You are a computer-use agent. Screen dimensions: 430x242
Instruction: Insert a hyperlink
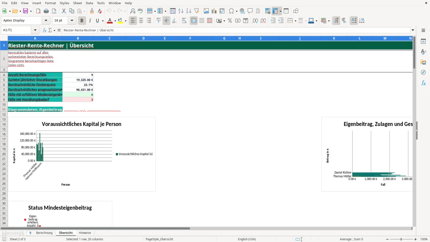pos(242,11)
